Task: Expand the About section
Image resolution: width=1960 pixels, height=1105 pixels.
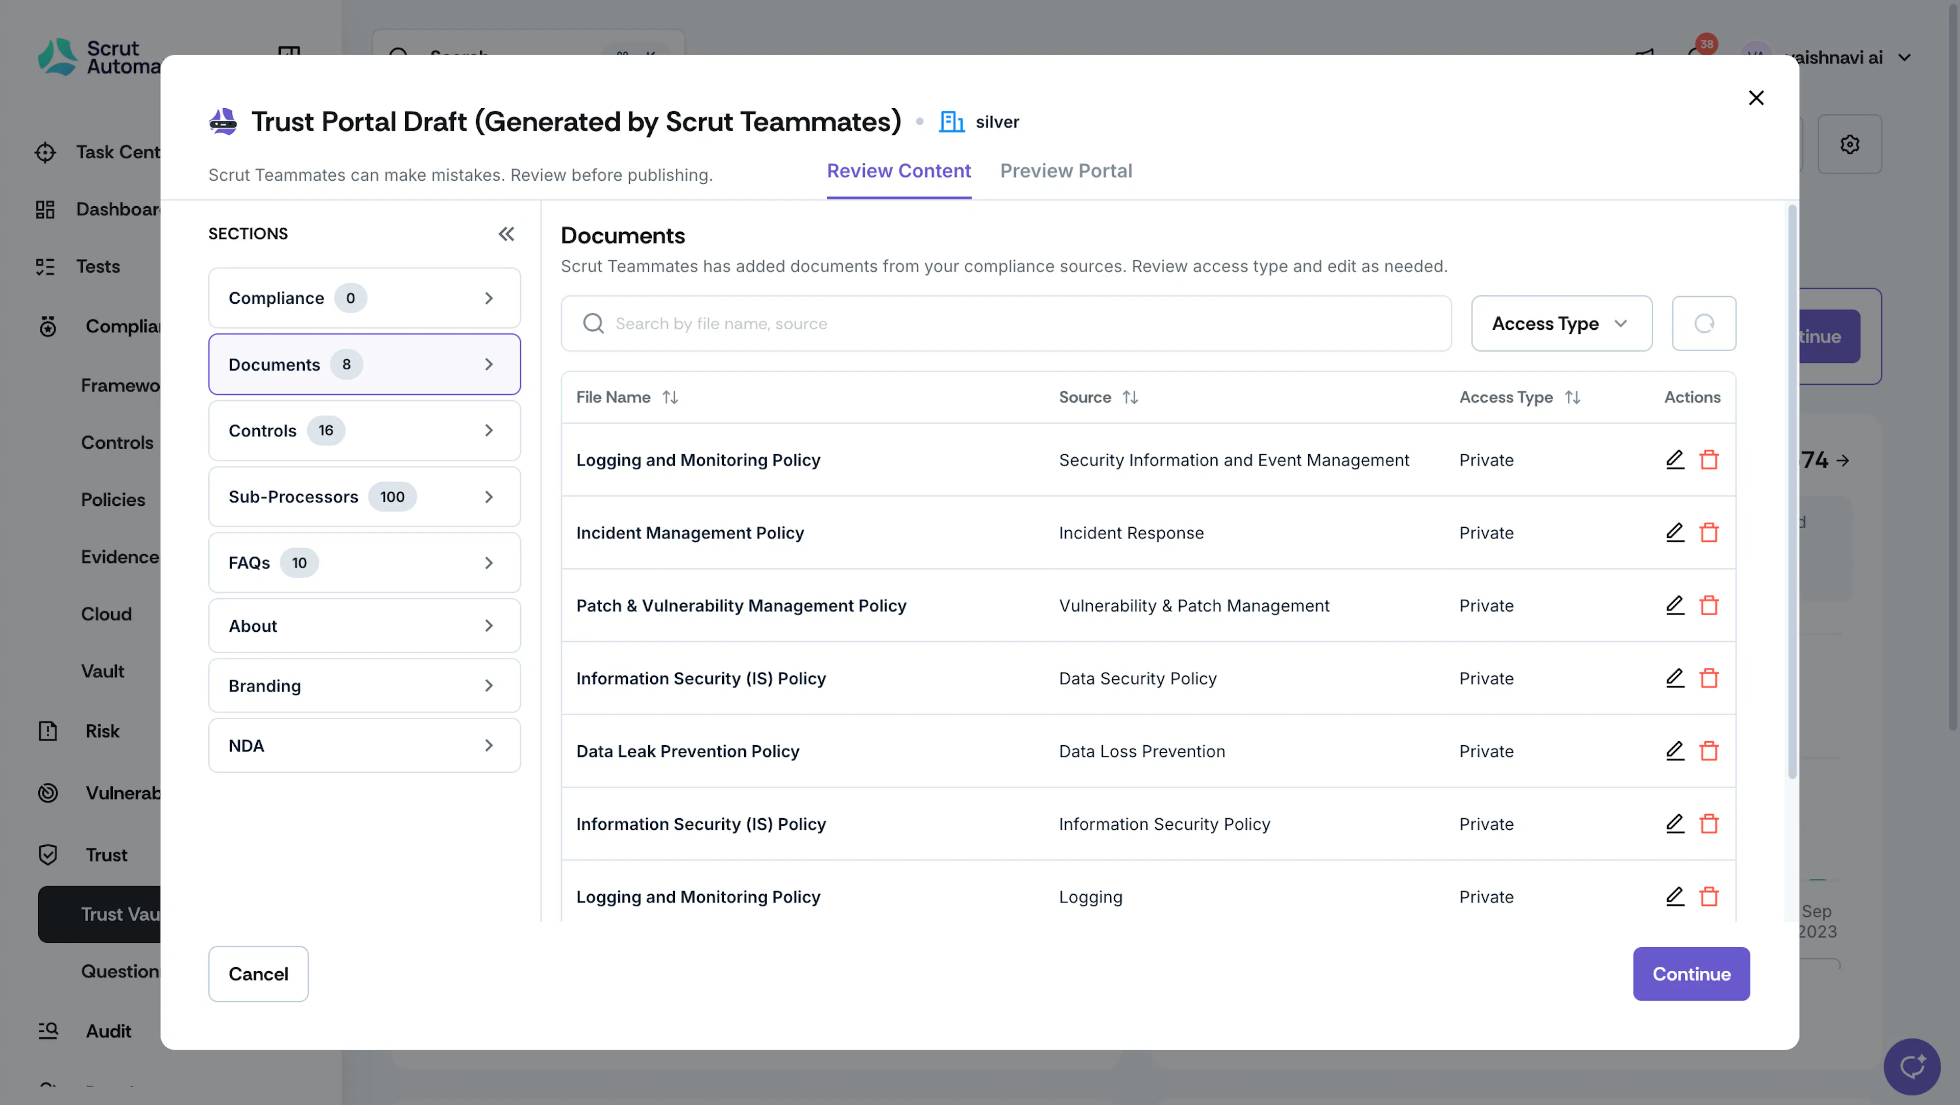Action: 364,626
